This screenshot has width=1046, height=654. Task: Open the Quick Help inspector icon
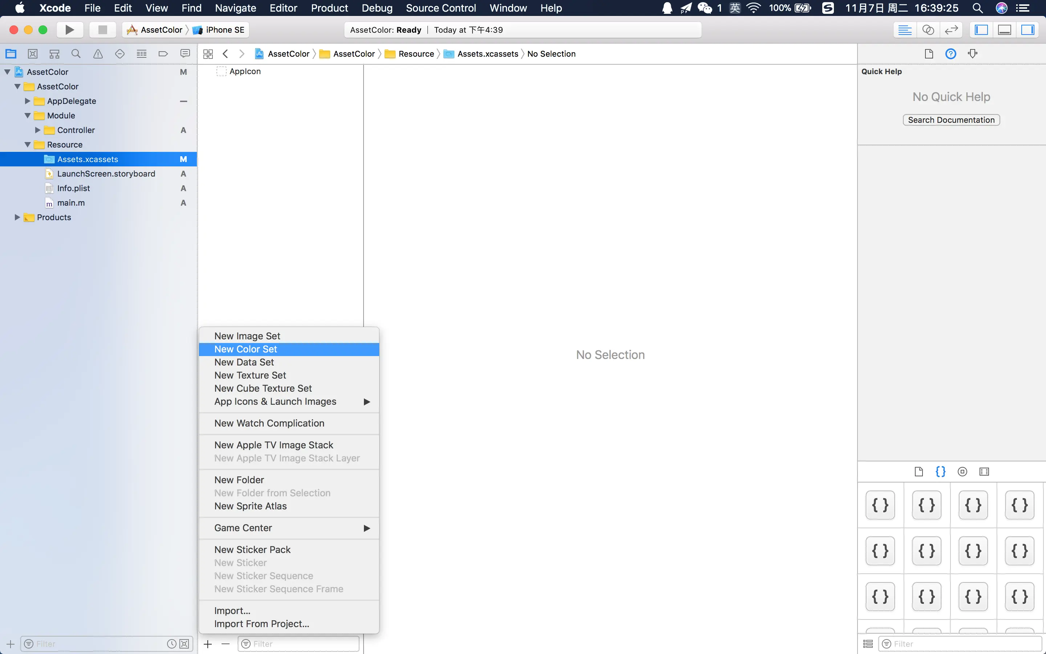tap(950, 54)
